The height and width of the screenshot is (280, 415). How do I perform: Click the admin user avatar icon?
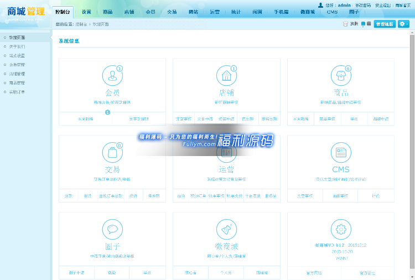320,5
